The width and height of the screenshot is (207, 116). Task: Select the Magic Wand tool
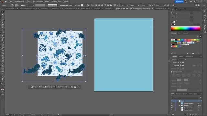pyautogui.click(x=3, y=17)
